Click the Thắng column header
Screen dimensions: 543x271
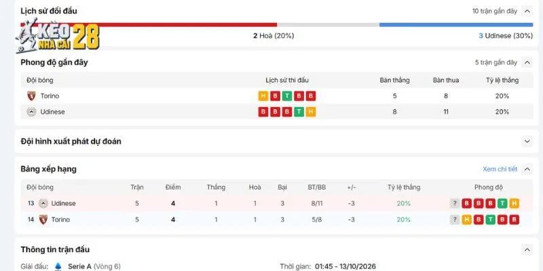click(x=216, y=188)
